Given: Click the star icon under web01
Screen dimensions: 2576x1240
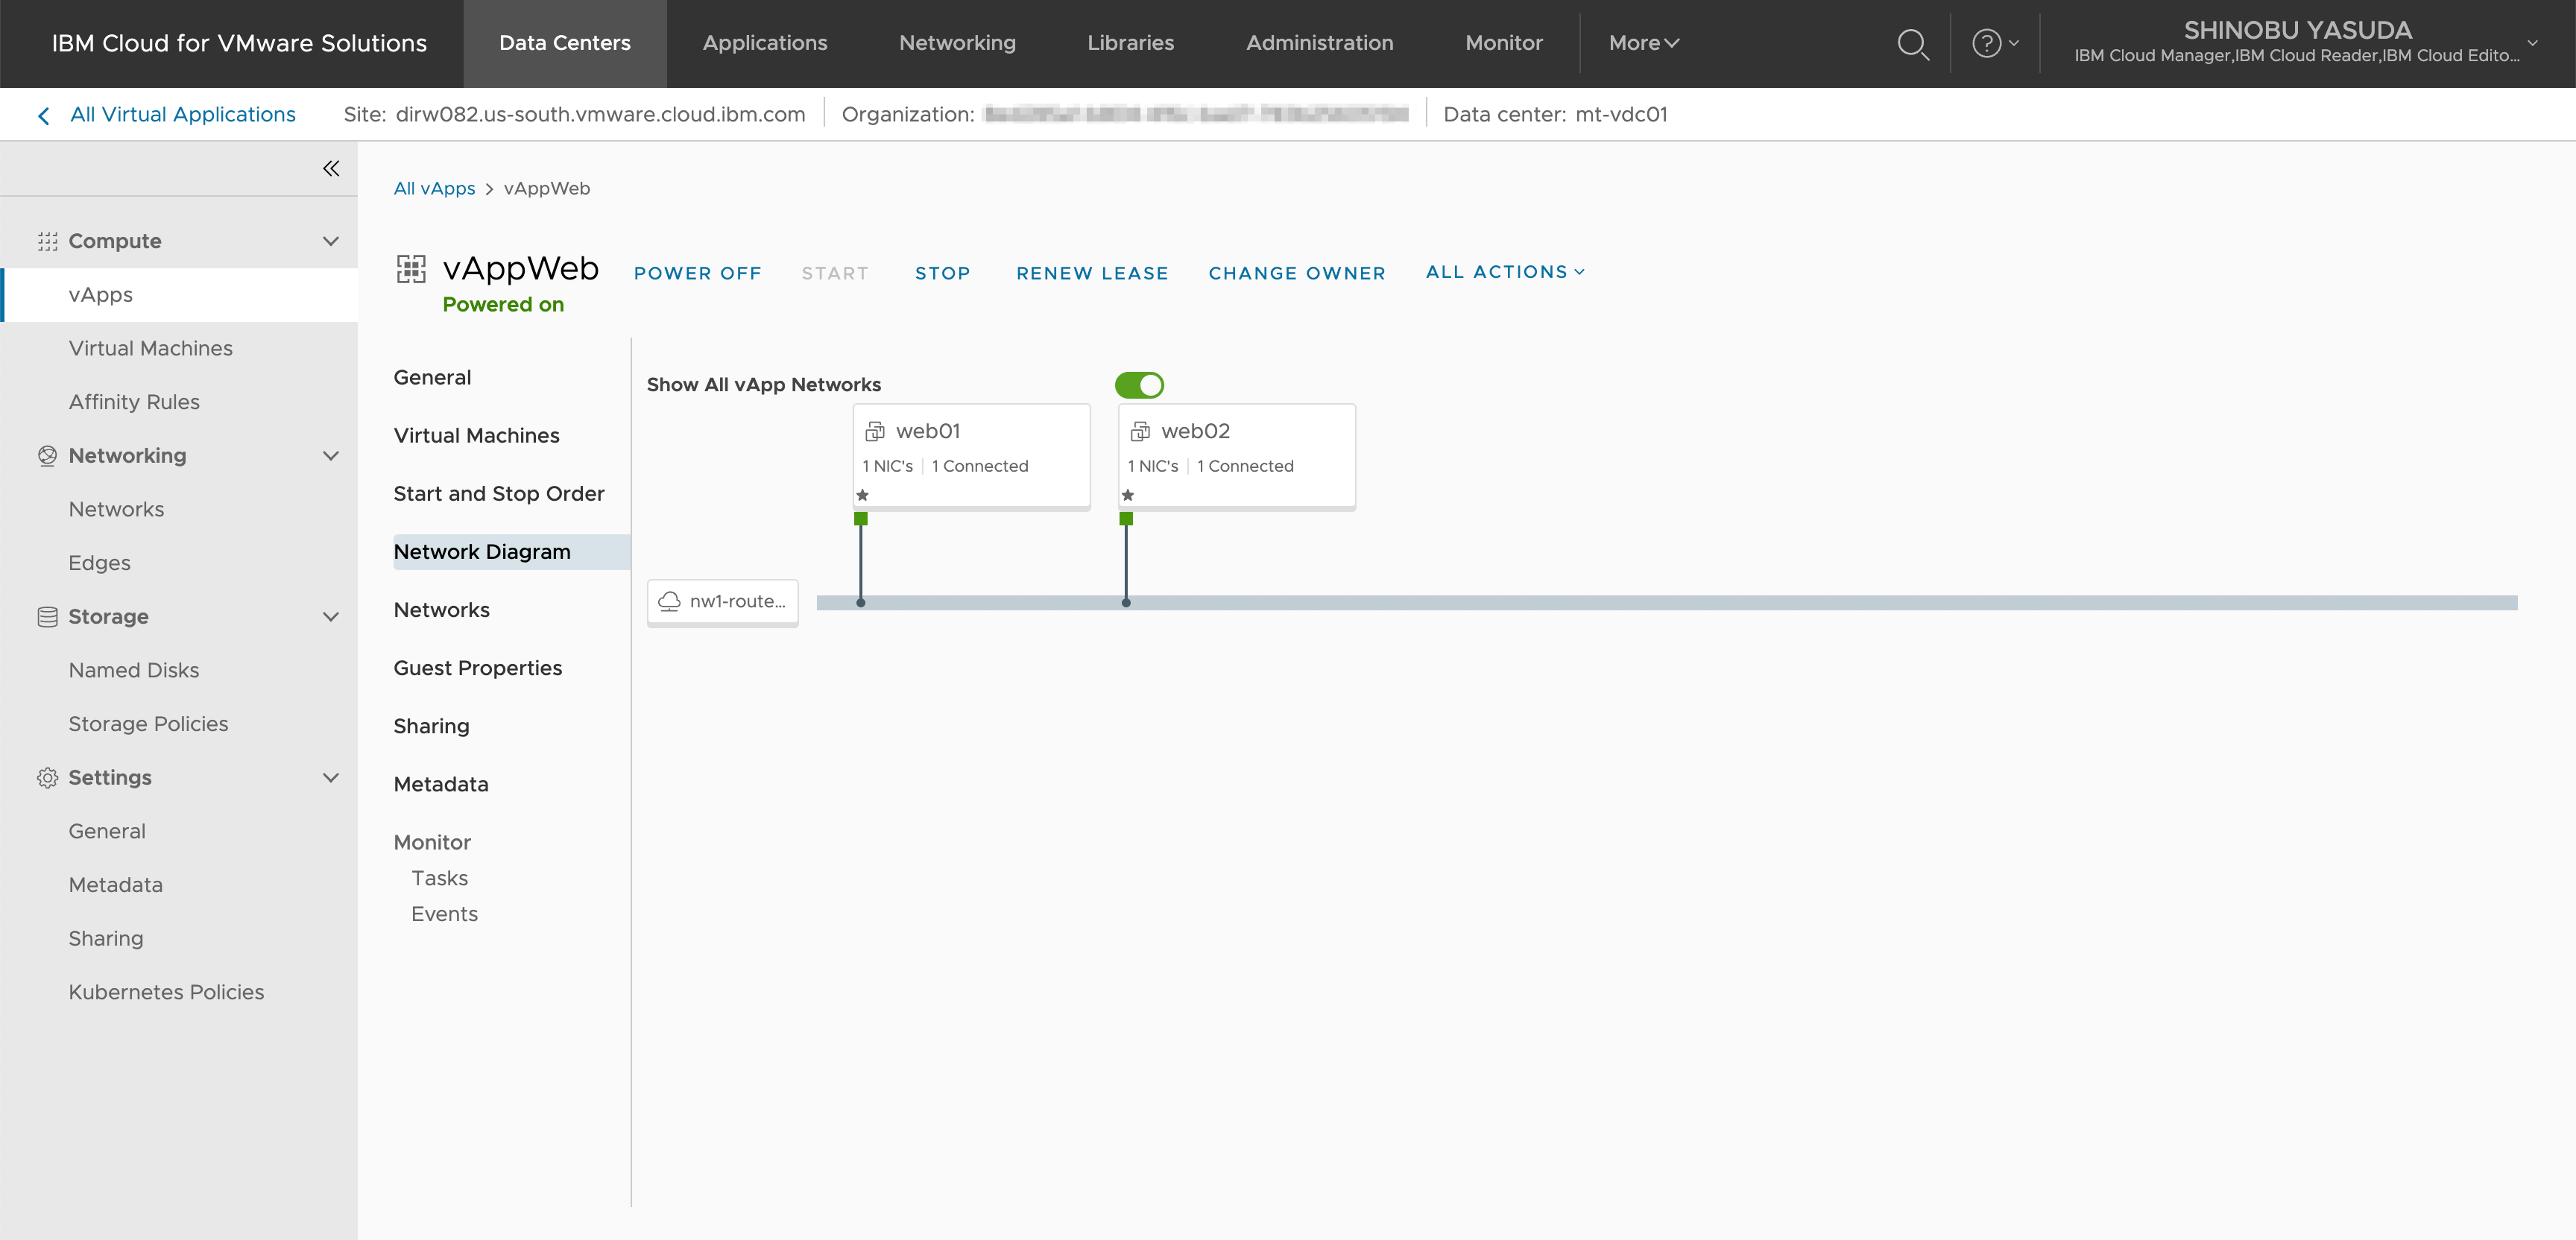Looking at the screenshot, I should click(862, 495).
